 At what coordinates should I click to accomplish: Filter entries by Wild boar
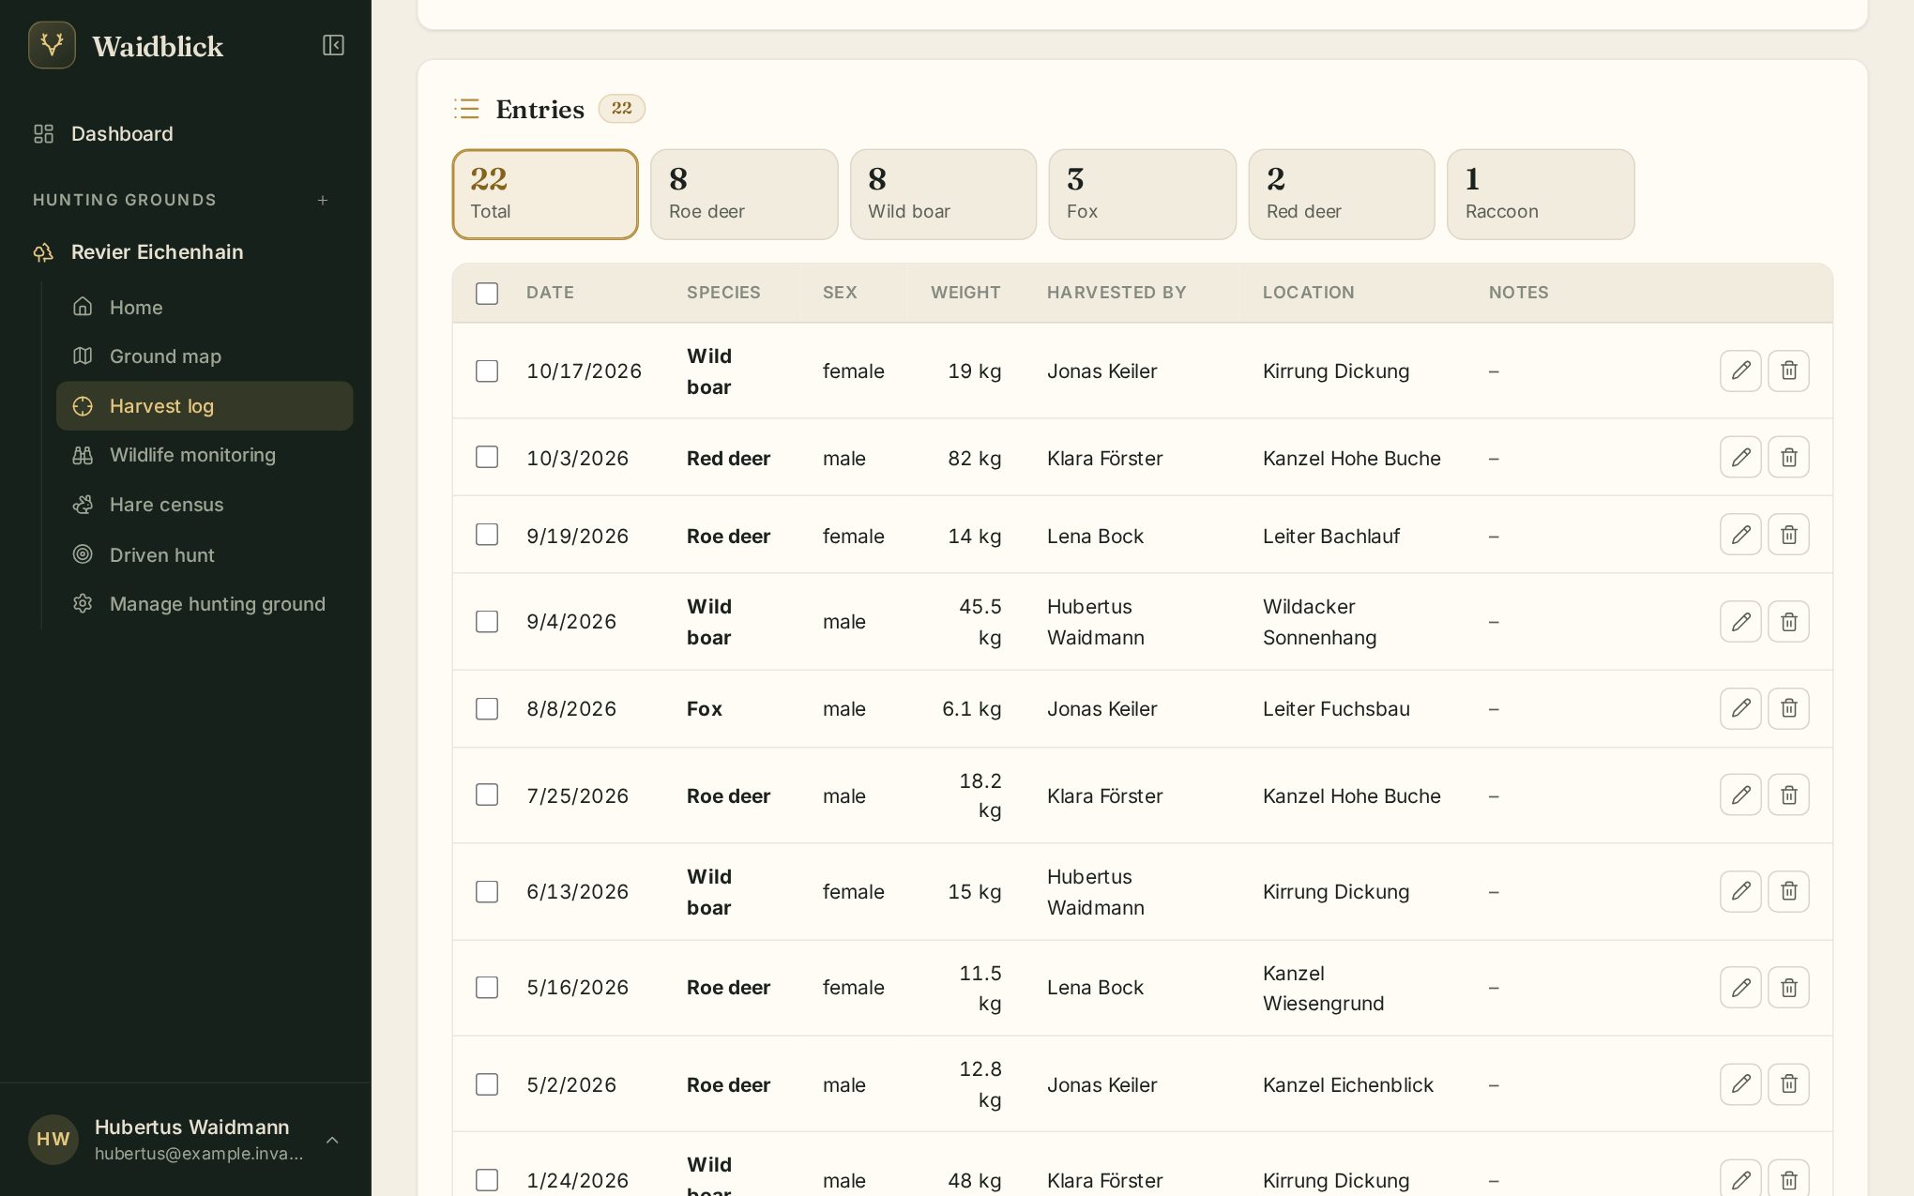[x=943, y=194]
